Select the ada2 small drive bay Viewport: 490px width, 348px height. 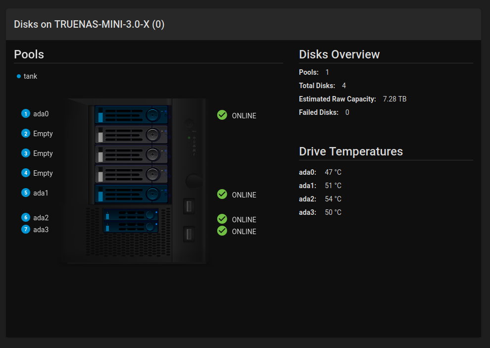coord(131,215)
